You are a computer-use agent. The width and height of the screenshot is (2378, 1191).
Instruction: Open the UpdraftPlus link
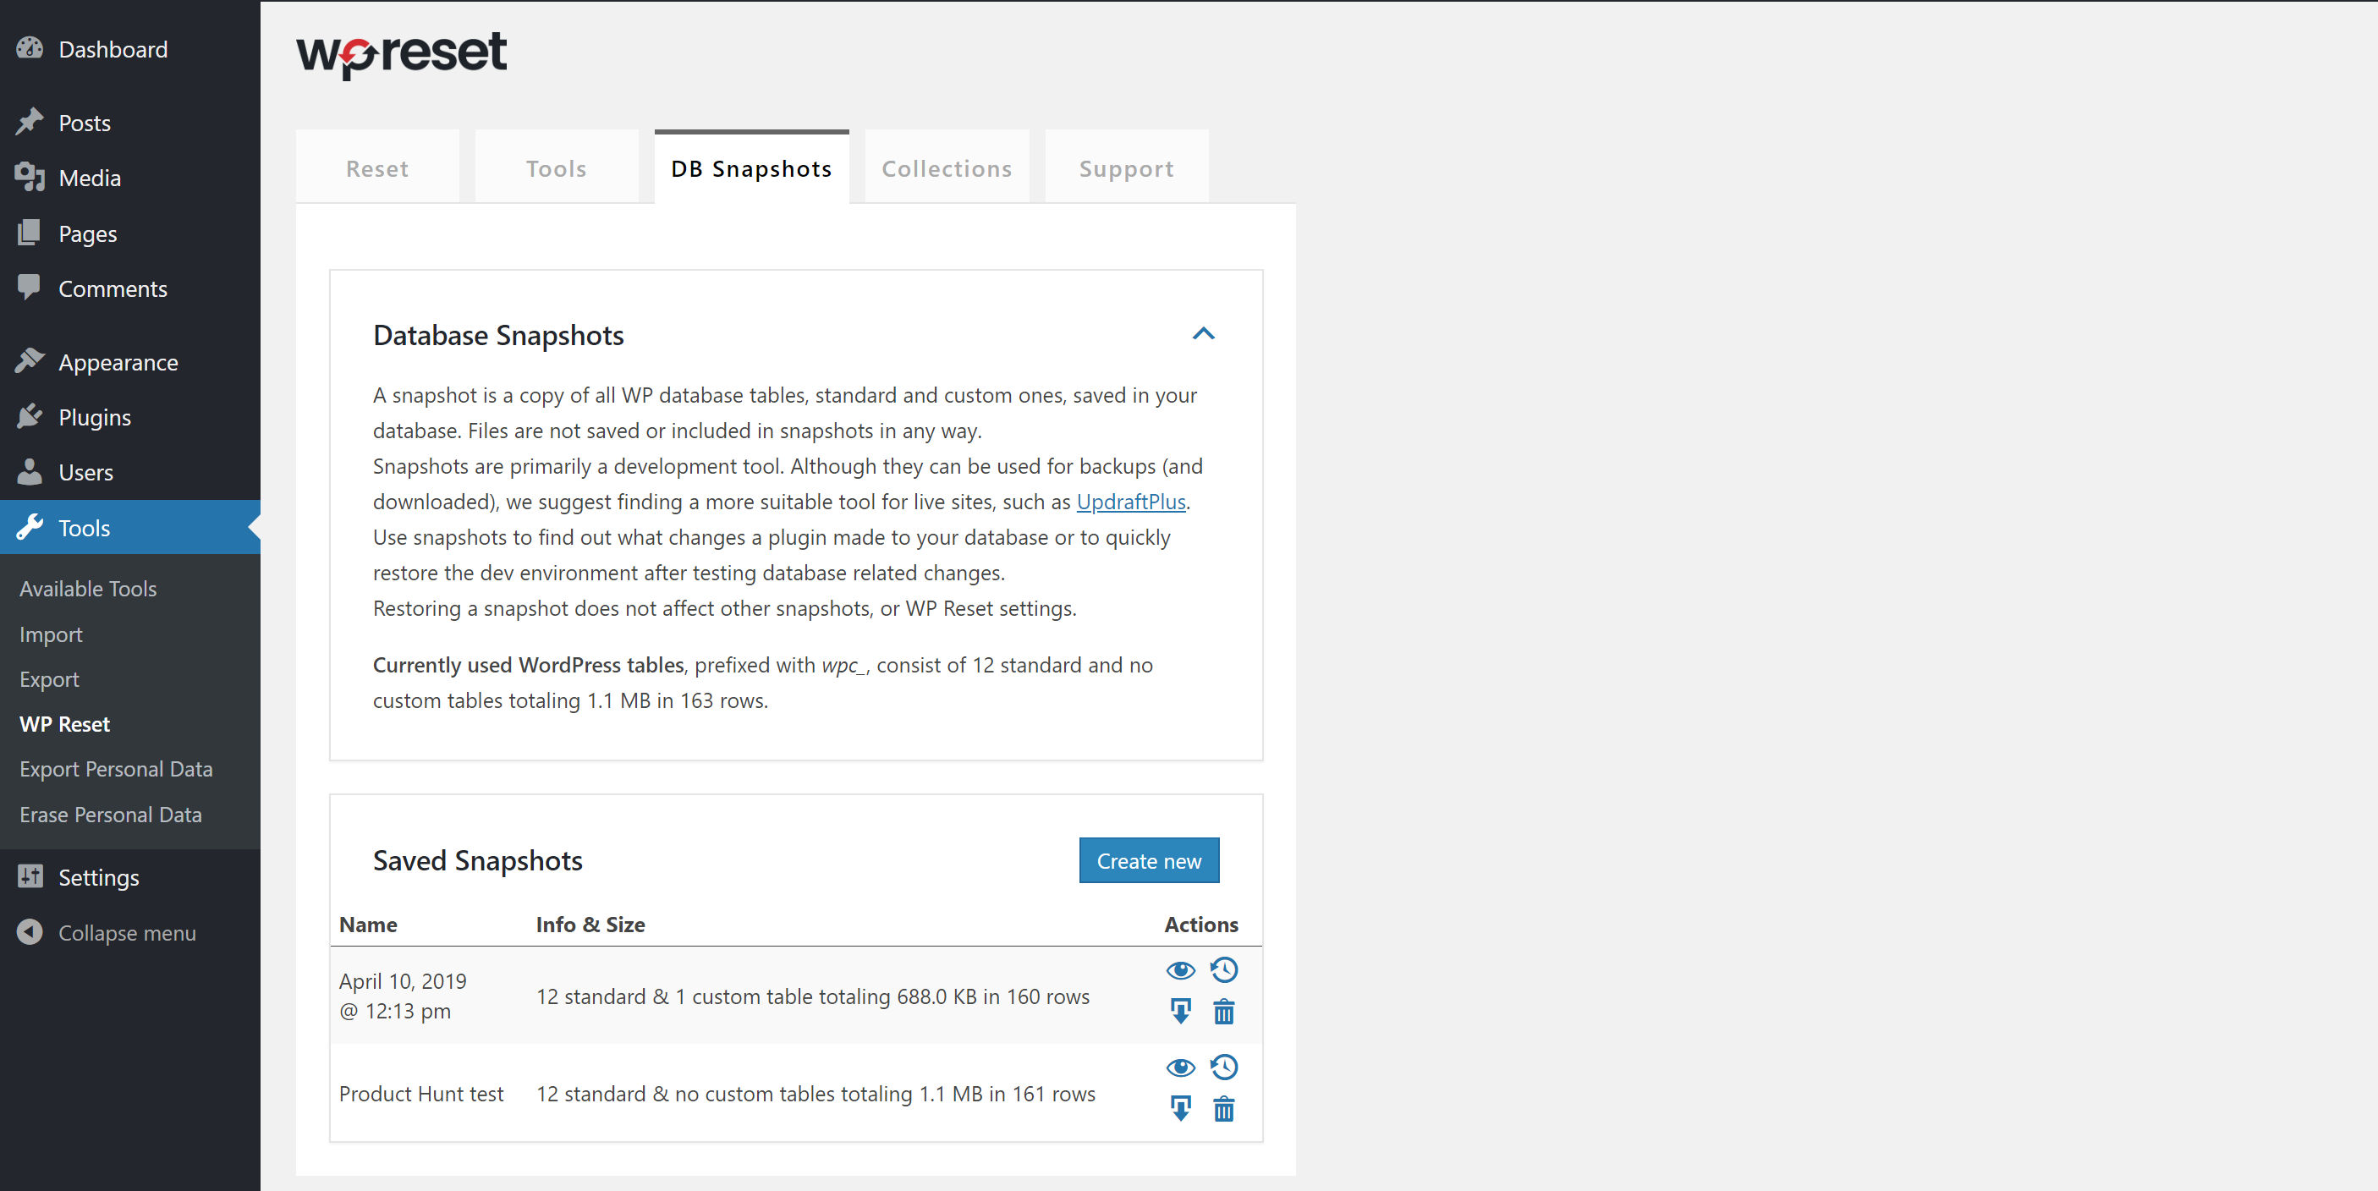tap(1130, 502)
